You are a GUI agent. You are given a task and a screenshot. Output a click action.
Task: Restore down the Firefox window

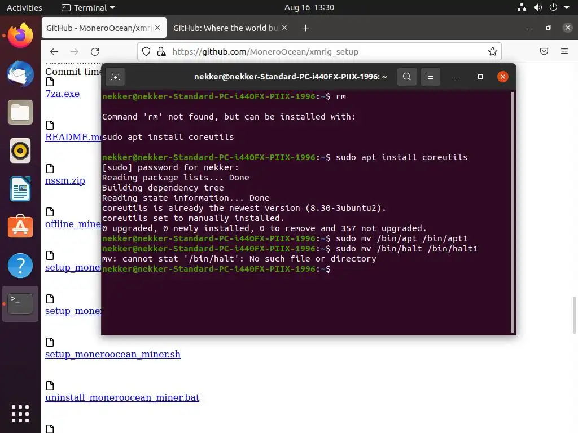coord(549,28)
